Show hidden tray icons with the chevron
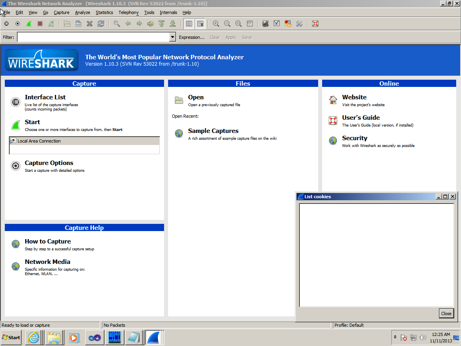The width and height of the screenshot is (461, 346). pos(395,337)
